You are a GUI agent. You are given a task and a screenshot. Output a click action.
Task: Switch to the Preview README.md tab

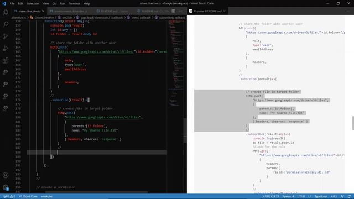tap(207, 11)
